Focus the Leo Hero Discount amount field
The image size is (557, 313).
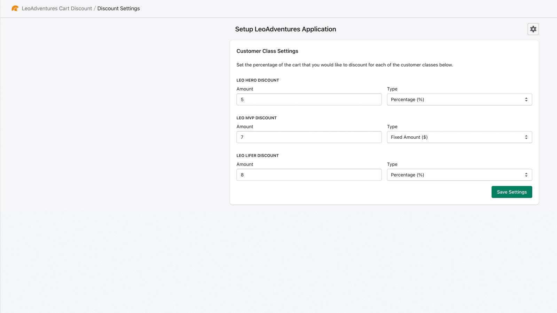click(309, 99)
